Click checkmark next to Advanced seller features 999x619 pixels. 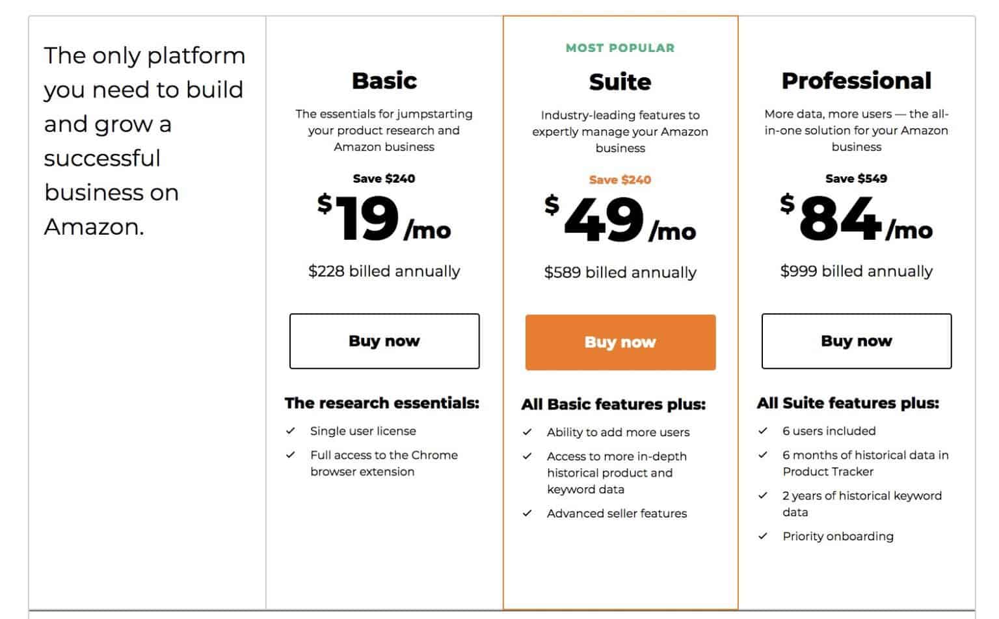527,514
